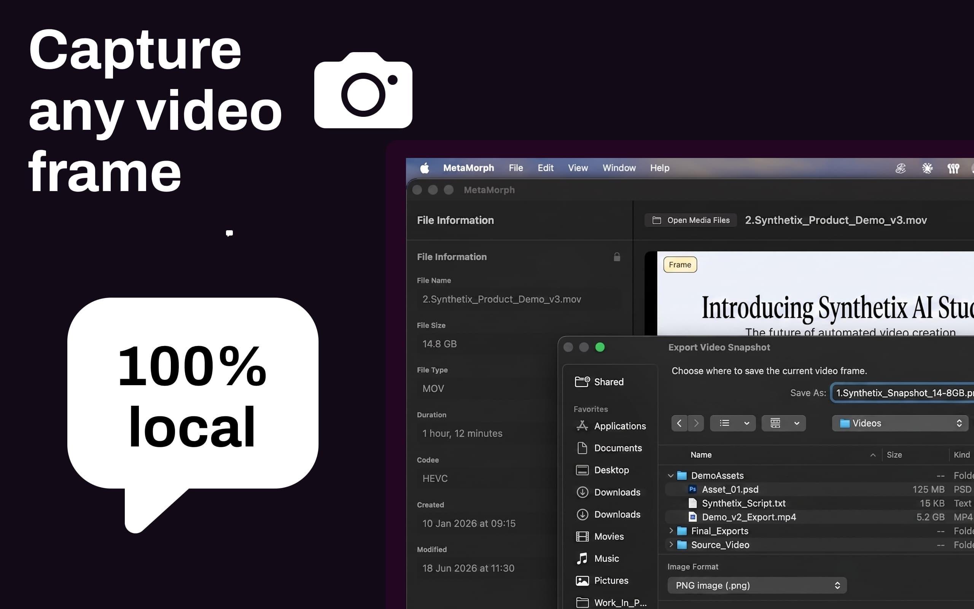The height and width of the screenshot is (609, 974).
Task: Click the 5.2 GB size cell
Action: click(930, 517)
